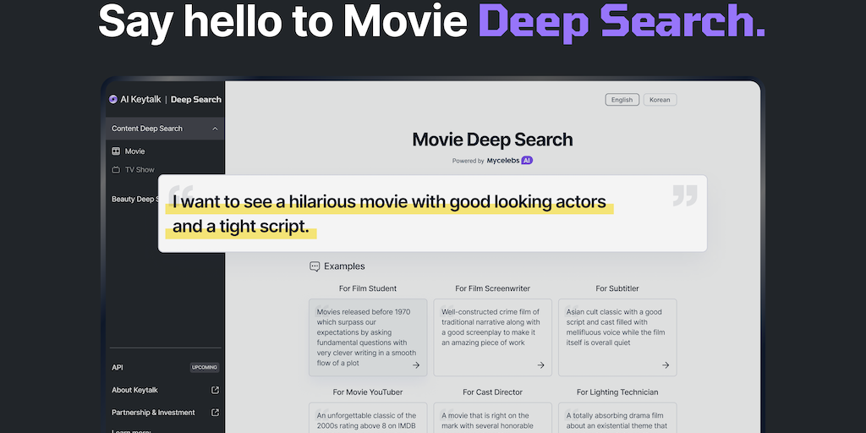Open the About Keytalk link
866x433 pixels.
[135, 390]
